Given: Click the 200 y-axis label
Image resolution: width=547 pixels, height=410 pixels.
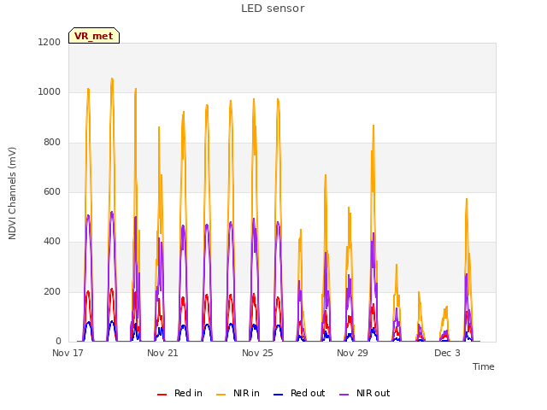Looking at the screenshot, I should coord(52,292).
